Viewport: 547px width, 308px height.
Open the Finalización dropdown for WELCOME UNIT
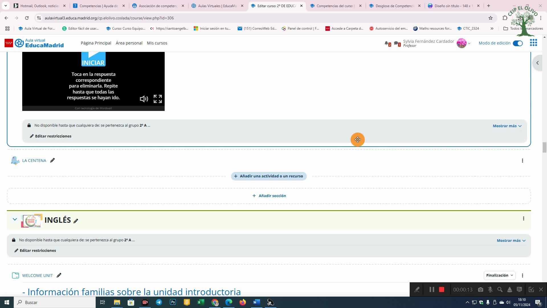coord(499,275)
